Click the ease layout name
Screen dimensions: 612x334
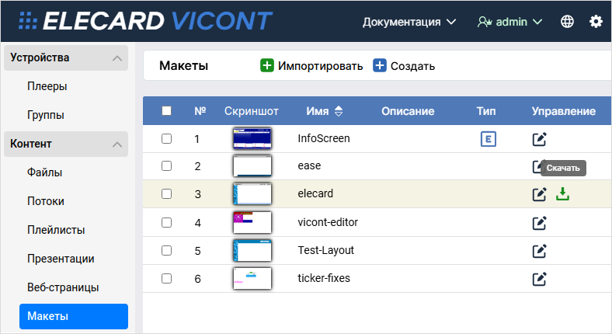[x=309, y=165]
